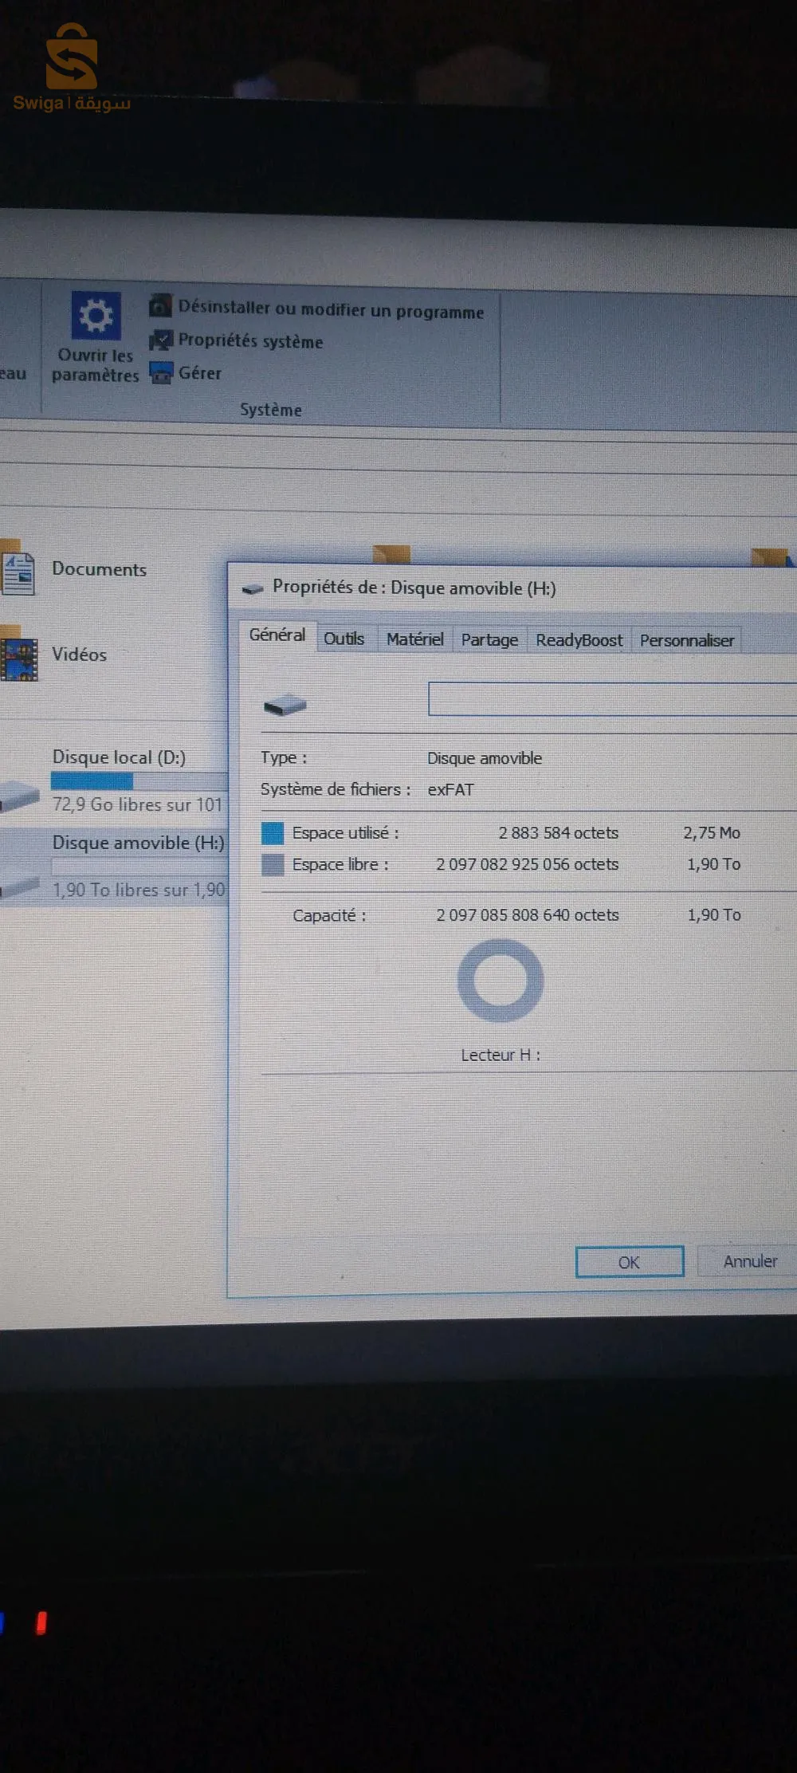The height and width of the screenshot is (1773, 797).
Task: Click the Système group label in ribbon
Action: 271,410
